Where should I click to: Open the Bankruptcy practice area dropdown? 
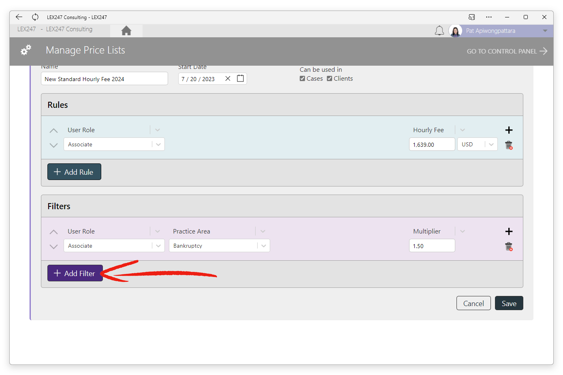click(x=264, y=246)
